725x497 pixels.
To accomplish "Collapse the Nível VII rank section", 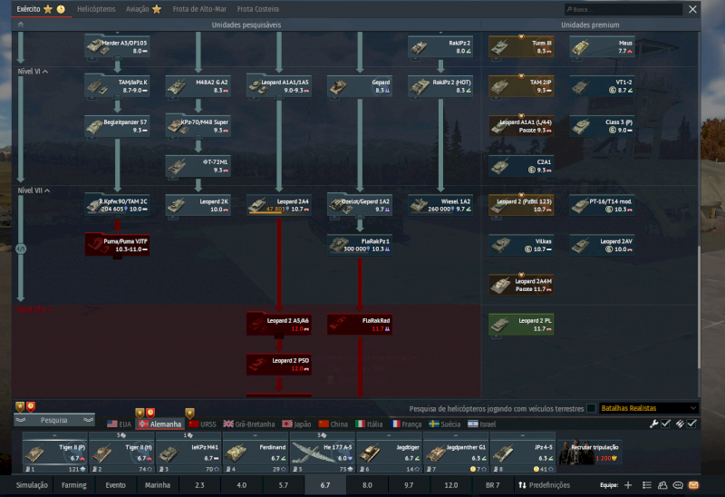I will click(x=34, y=190).
